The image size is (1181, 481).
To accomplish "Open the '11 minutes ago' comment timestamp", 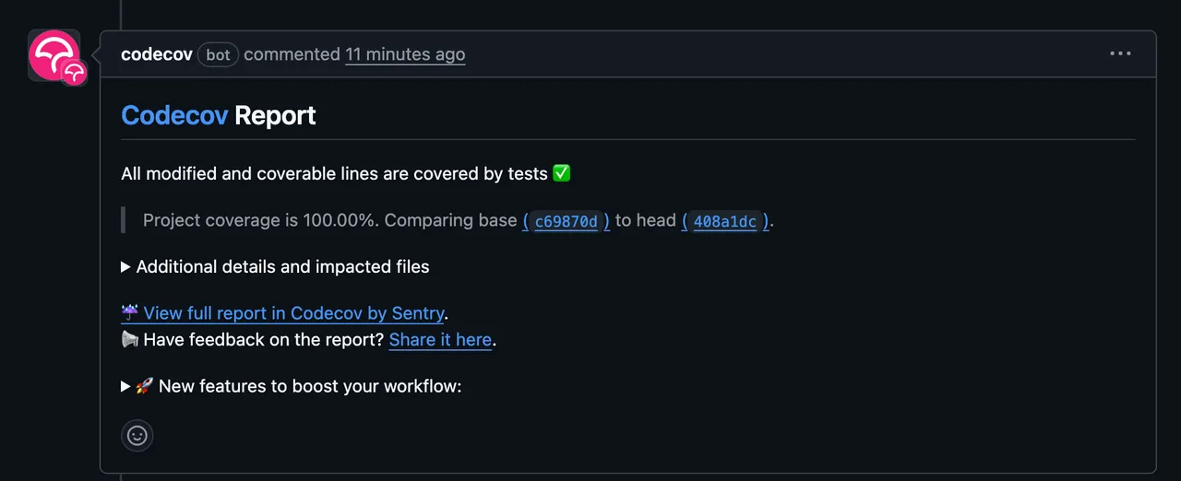I will (x=405, y=54).
